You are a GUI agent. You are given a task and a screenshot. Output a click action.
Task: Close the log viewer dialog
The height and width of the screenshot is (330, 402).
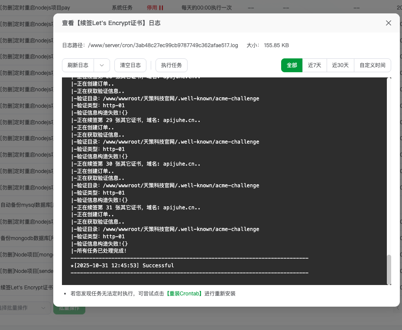pyautogui.click(x=389, y=23)
